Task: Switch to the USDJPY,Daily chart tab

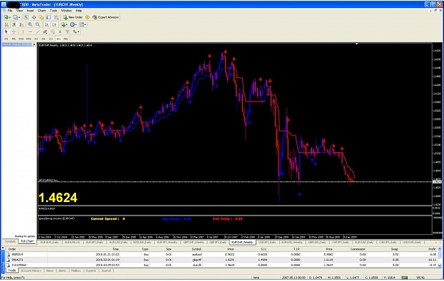Action: pyautogui.click(x=267, y=242)
